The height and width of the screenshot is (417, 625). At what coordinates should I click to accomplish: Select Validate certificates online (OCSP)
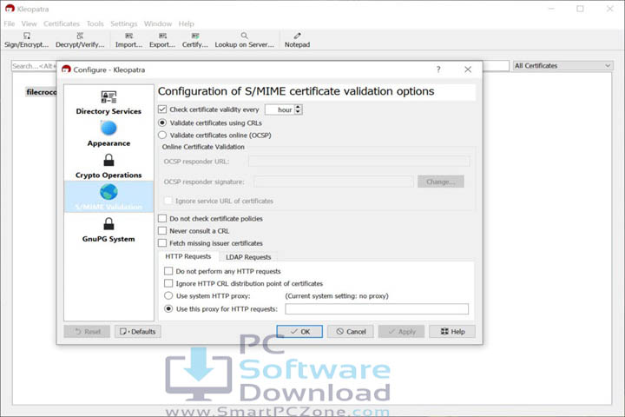click(x=162, y=135)
